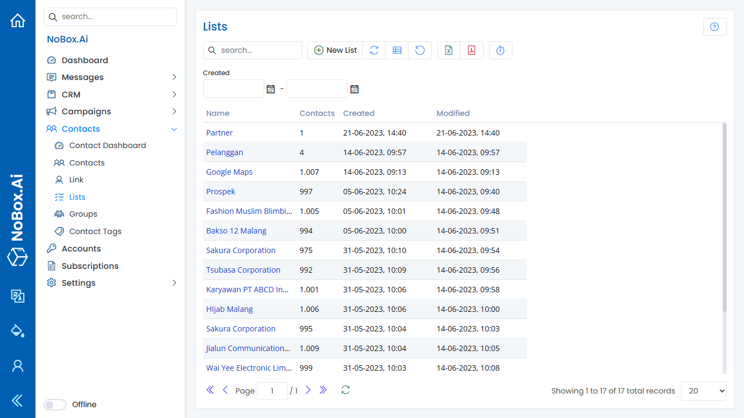This screenshot has width=744, height=418.
Task: Select the language translation icon
Action: coord(17,296)
